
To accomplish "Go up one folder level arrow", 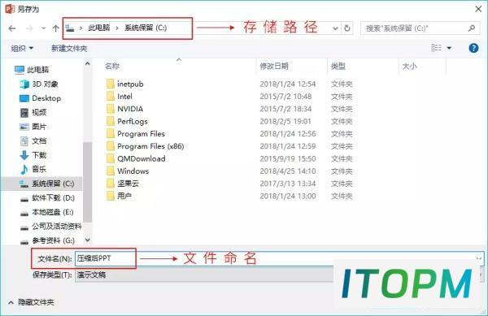I will 55,28.
